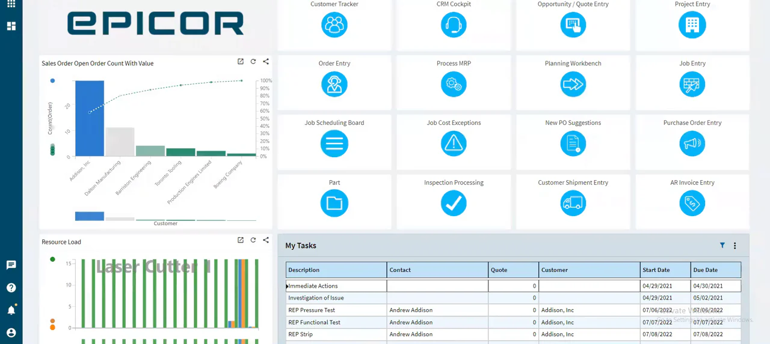Sort tasks by Due Date column header
Screen dimensions: 770x344
716,270
